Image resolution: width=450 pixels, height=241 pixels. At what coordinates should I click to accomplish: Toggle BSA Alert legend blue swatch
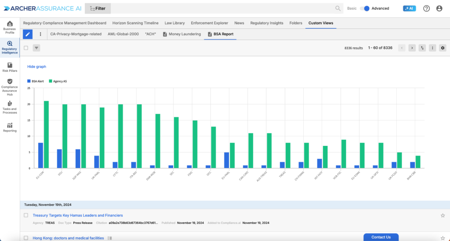(29, 81)
